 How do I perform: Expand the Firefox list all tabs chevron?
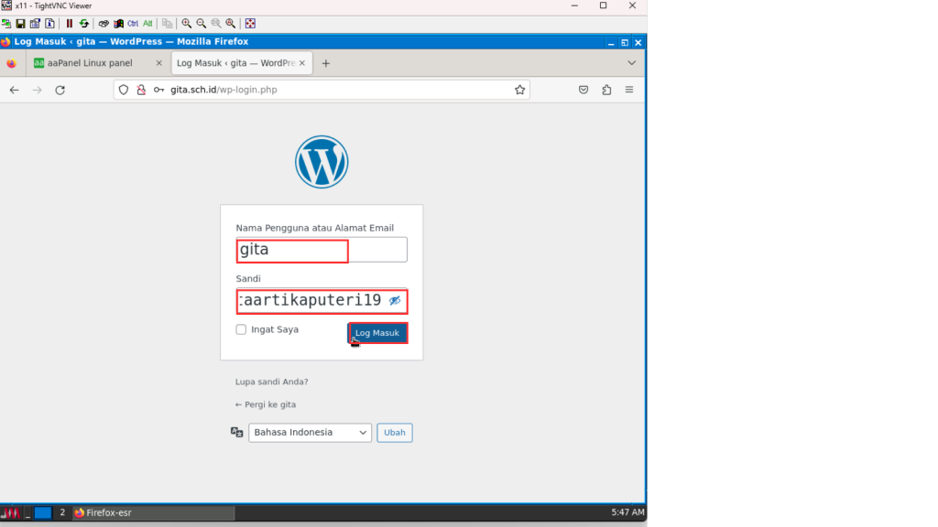[631, 63]
